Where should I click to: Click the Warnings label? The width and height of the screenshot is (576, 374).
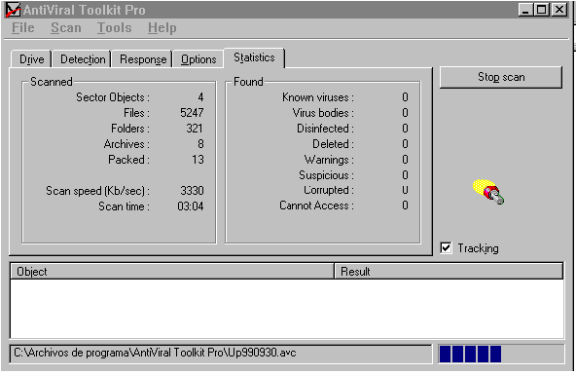pyautogui.click(x=329, y=160)
